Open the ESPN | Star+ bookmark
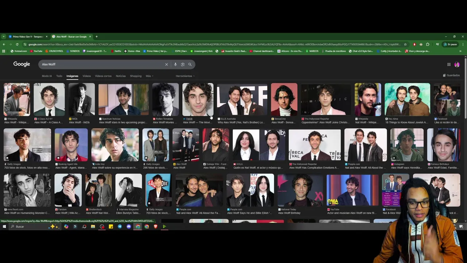The height and width of the screenshot is (263, 467). (x=179, y=51)
